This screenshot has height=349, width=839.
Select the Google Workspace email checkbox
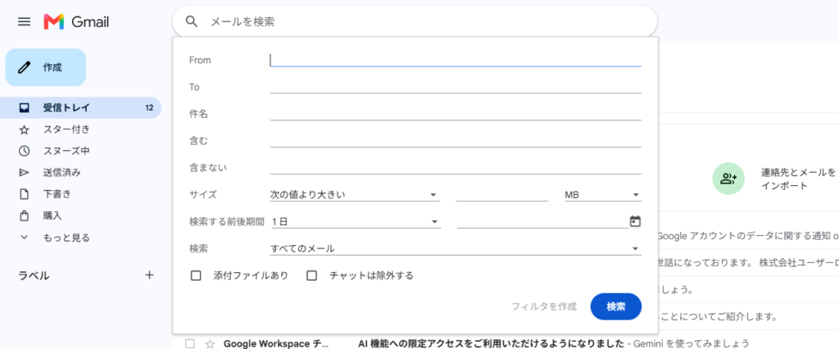[189, 343]
